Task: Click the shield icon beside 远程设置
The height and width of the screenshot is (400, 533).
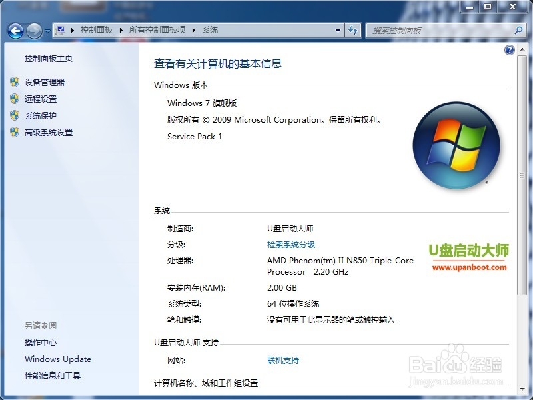Action: tap(15, 99)
